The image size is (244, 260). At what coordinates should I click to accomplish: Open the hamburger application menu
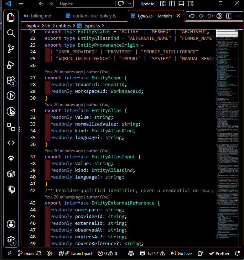21,4
